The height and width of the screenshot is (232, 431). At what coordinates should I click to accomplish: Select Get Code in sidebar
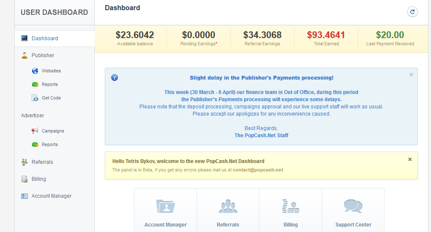tap(51, 98)
